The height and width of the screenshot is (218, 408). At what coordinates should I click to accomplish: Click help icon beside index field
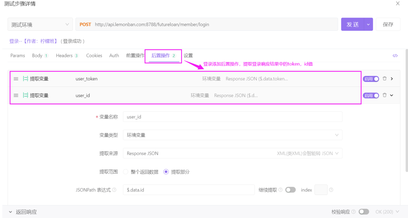(331, 190)
